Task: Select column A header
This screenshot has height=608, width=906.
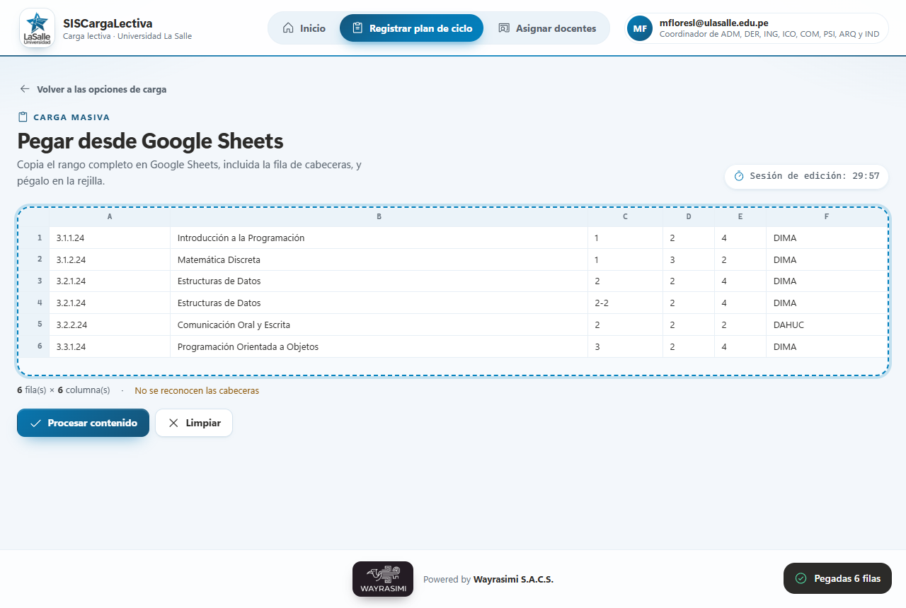Action: [110, 216]
